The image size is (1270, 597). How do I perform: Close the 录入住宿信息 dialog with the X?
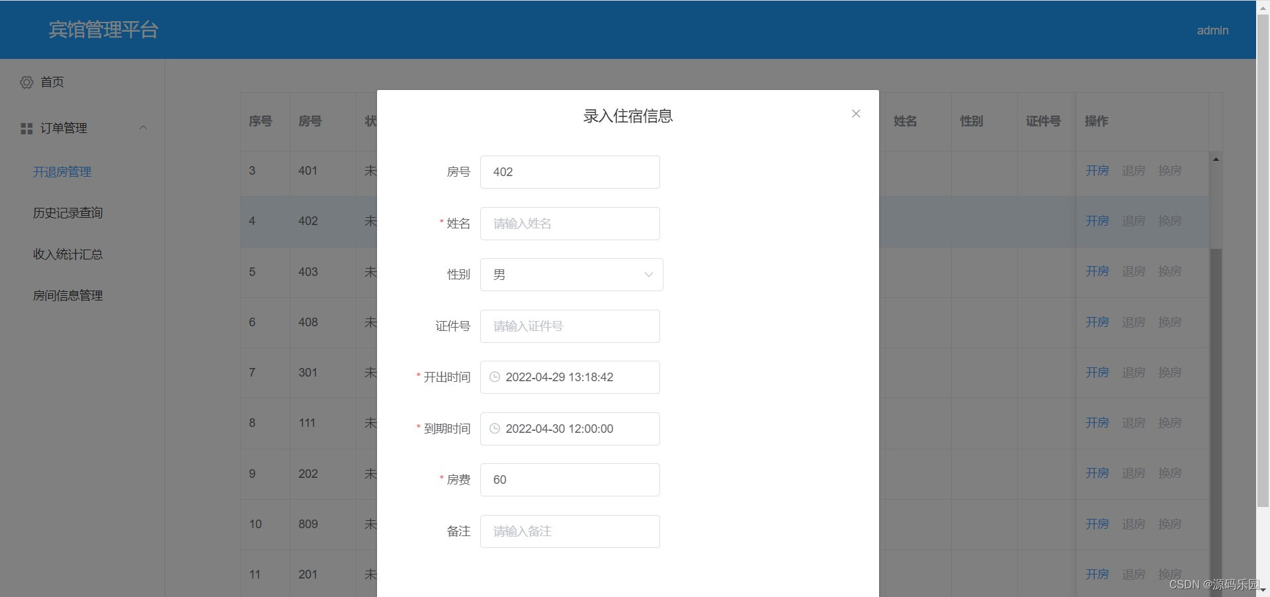[856, 113]
